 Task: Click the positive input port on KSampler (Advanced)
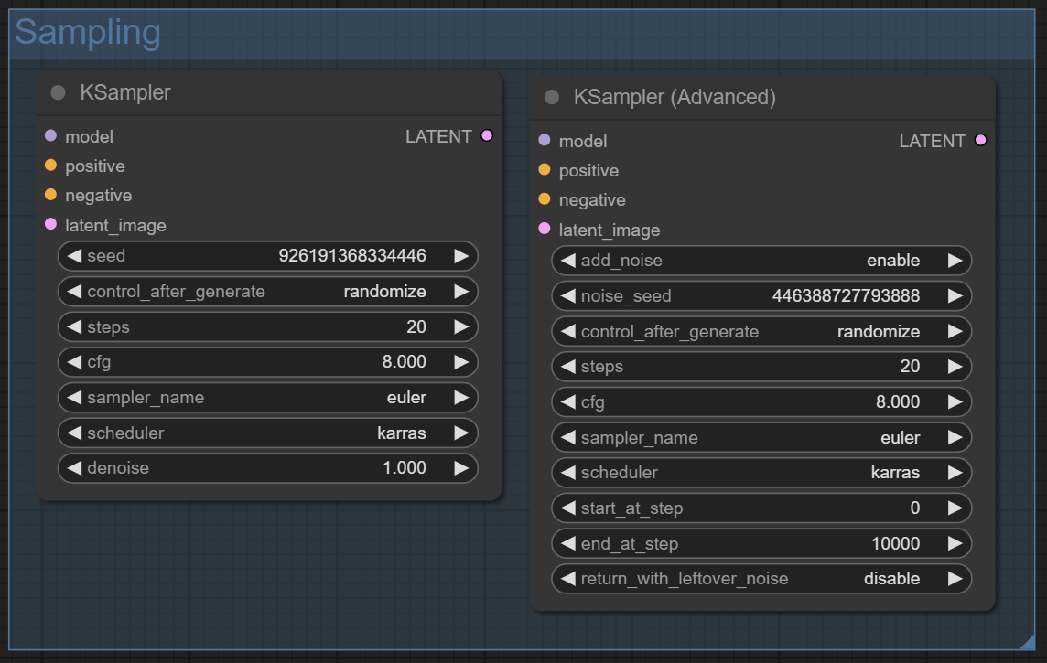click(x=545, y=170)
